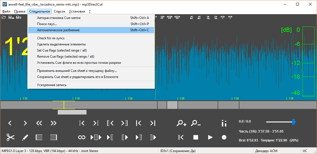Image resolution: width=317 pixels, height=154 pixels.
Task: Go to file end with the right-arrow-bar button
Action: [153, 123]
